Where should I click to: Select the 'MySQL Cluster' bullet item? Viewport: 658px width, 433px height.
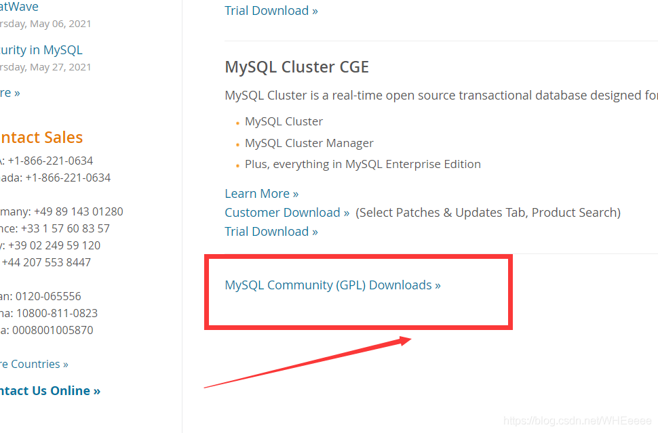point(284,121)
